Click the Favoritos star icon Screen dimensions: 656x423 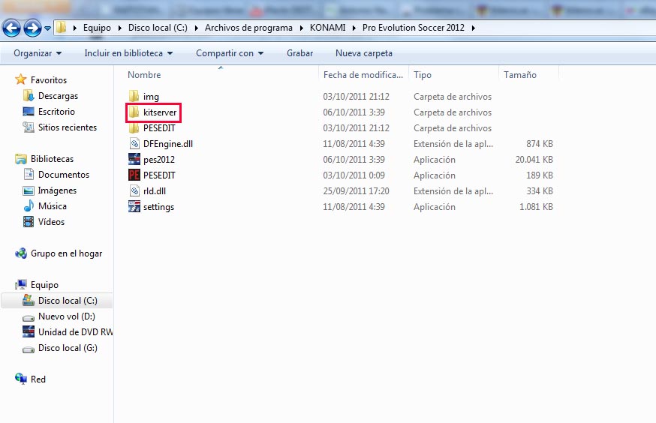coord(20,79)
